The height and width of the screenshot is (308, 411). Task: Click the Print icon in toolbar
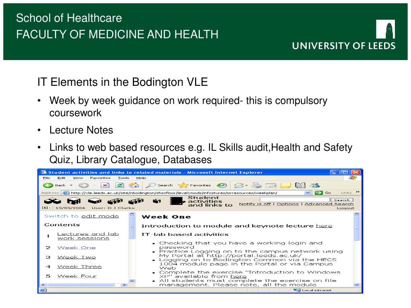pos(256,185)
